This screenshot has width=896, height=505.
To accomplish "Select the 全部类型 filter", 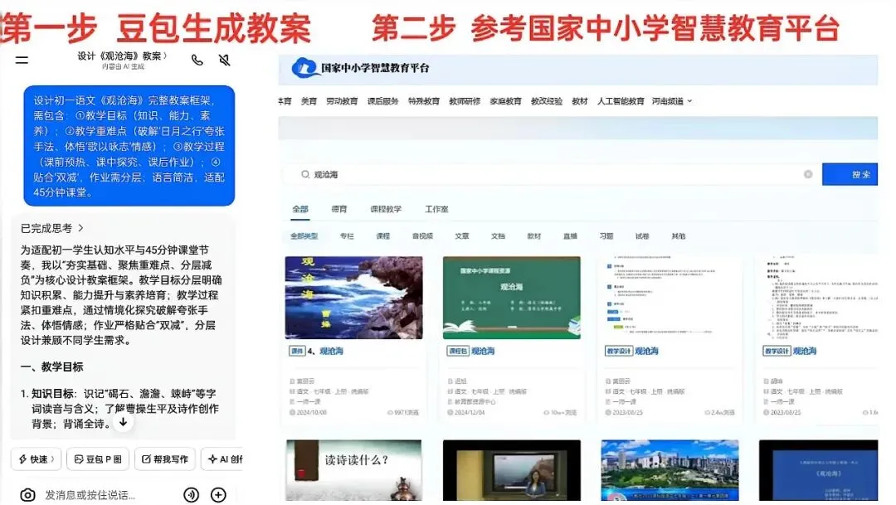I will [304, 236].
